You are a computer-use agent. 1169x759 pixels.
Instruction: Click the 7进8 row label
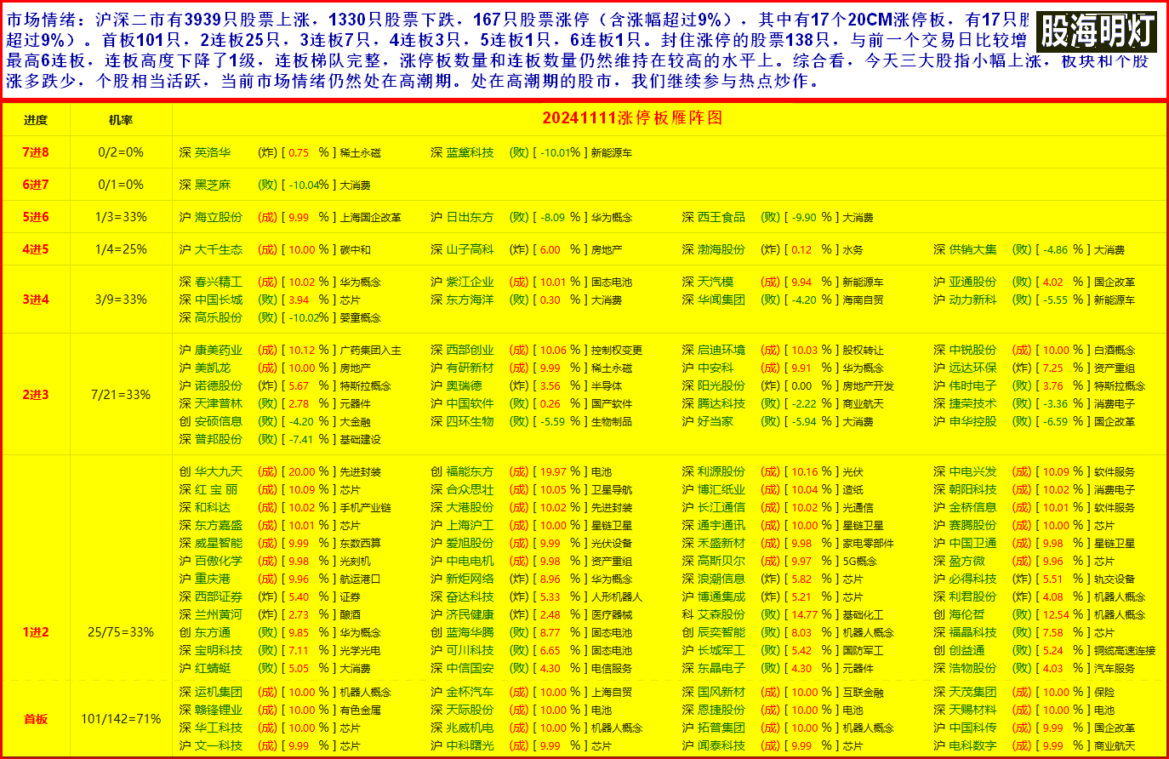tap(36, 152)
